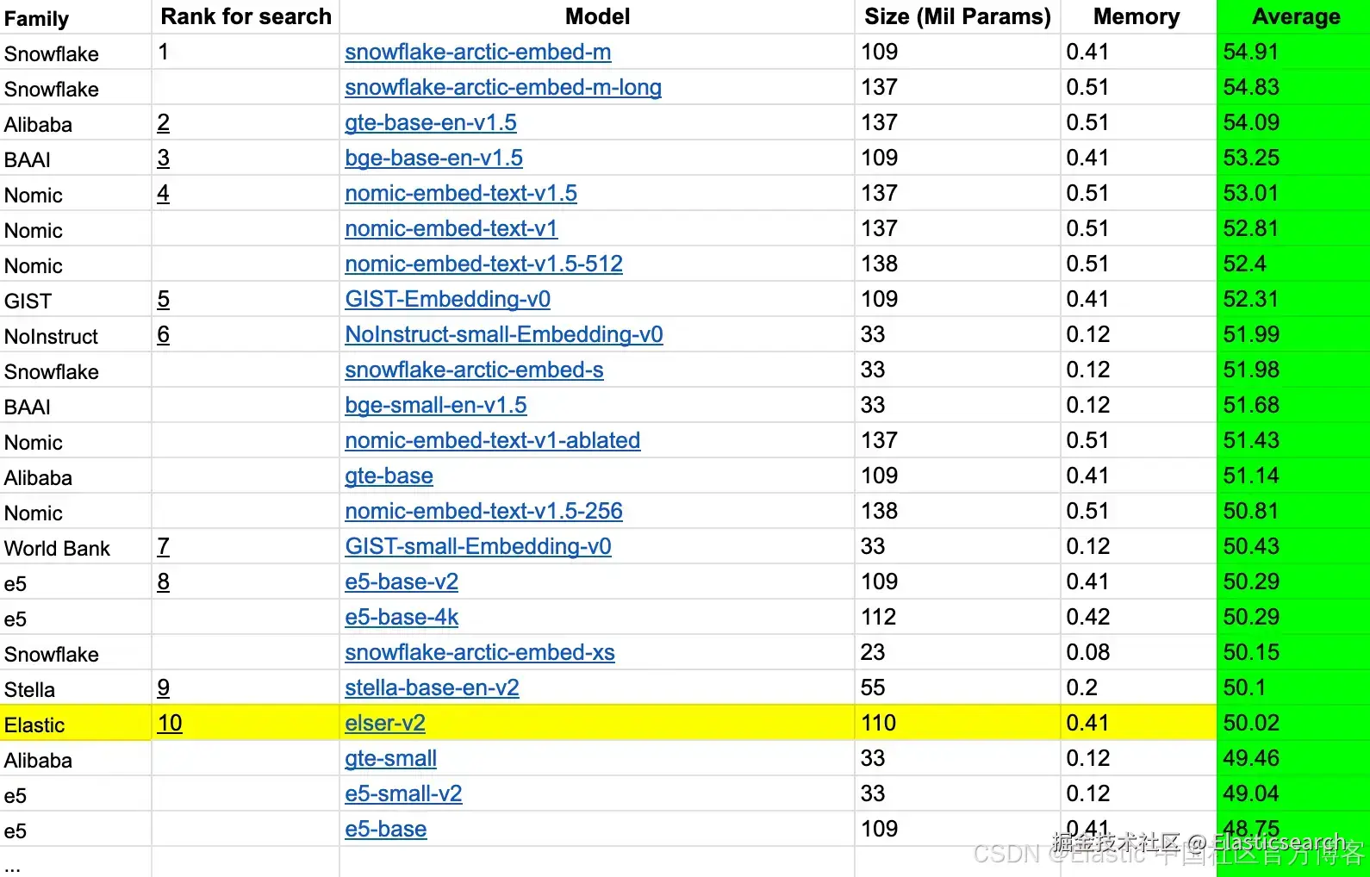
Task: Open the nomic-embed-text-v1.5-256 link
Action: (x=483, y=512)
